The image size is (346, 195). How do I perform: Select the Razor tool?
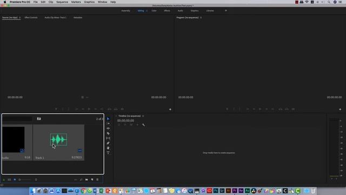[x=108, y=133]
